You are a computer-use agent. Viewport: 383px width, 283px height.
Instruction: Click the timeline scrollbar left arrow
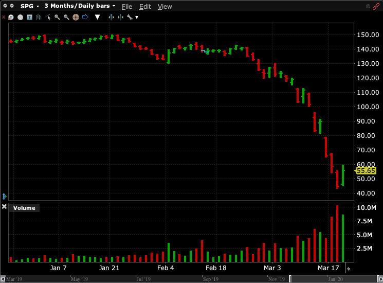[3, 279]
